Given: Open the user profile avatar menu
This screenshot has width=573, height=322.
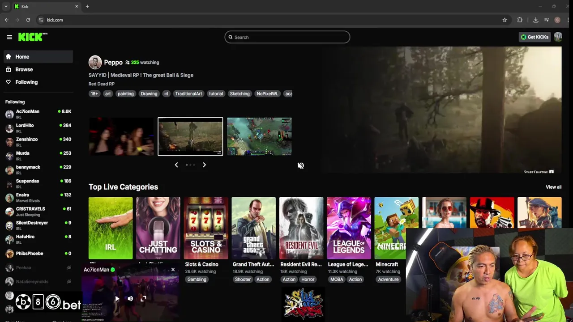Looking at the screenshot, I should (x=558, y=37).
